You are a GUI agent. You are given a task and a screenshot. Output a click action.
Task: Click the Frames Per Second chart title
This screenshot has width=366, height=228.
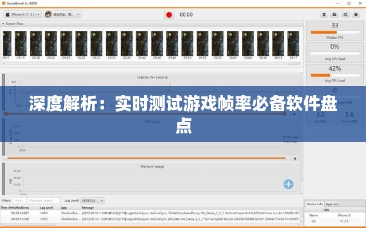[152, 78]
